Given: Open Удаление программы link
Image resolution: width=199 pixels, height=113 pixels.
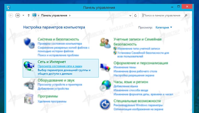Looking at the screenshot, I should click(52, 101).
